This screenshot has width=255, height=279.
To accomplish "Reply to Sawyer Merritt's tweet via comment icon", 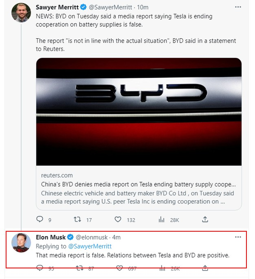I will click(x=40, y=219).
